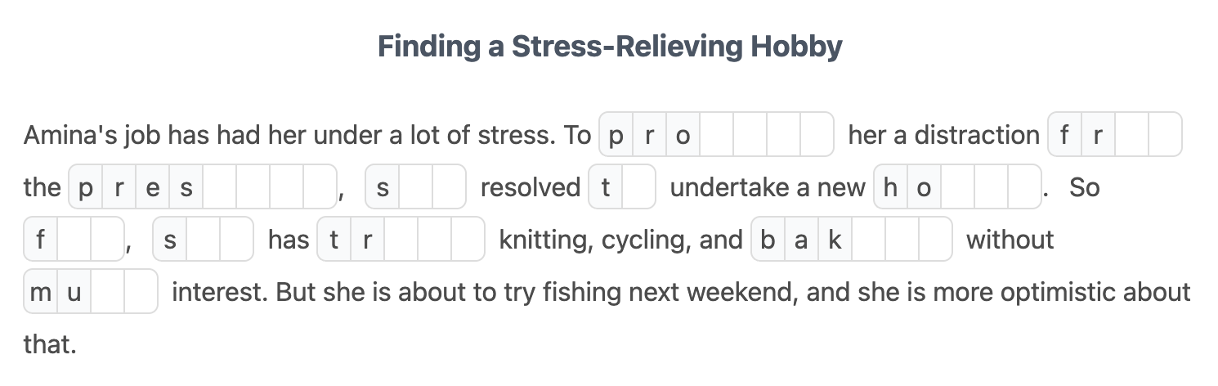This screenshot has height=386, width=1218.
Task: Click empty box after "t" before "undertake"
Action: [639, 187]
